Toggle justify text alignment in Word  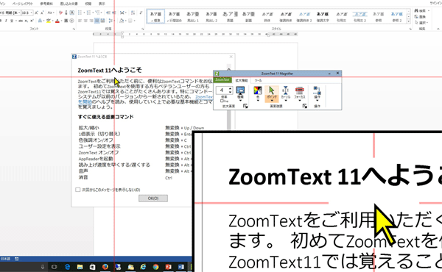pyautogui.click(x=97, y=21)
